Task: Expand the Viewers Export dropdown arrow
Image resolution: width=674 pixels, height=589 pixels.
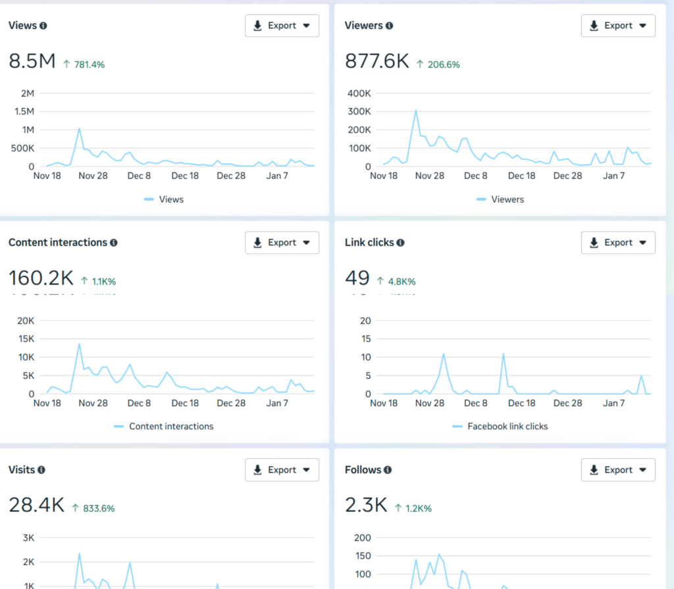Action: (642, 26)
